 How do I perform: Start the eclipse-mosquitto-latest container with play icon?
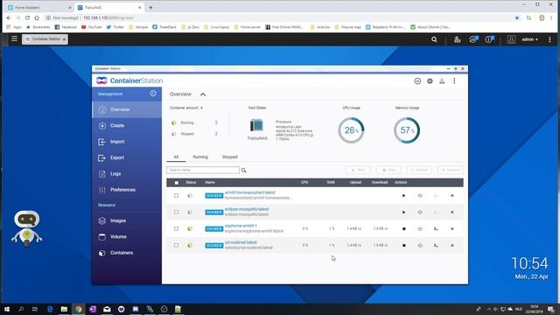click(x=403, y=212)
